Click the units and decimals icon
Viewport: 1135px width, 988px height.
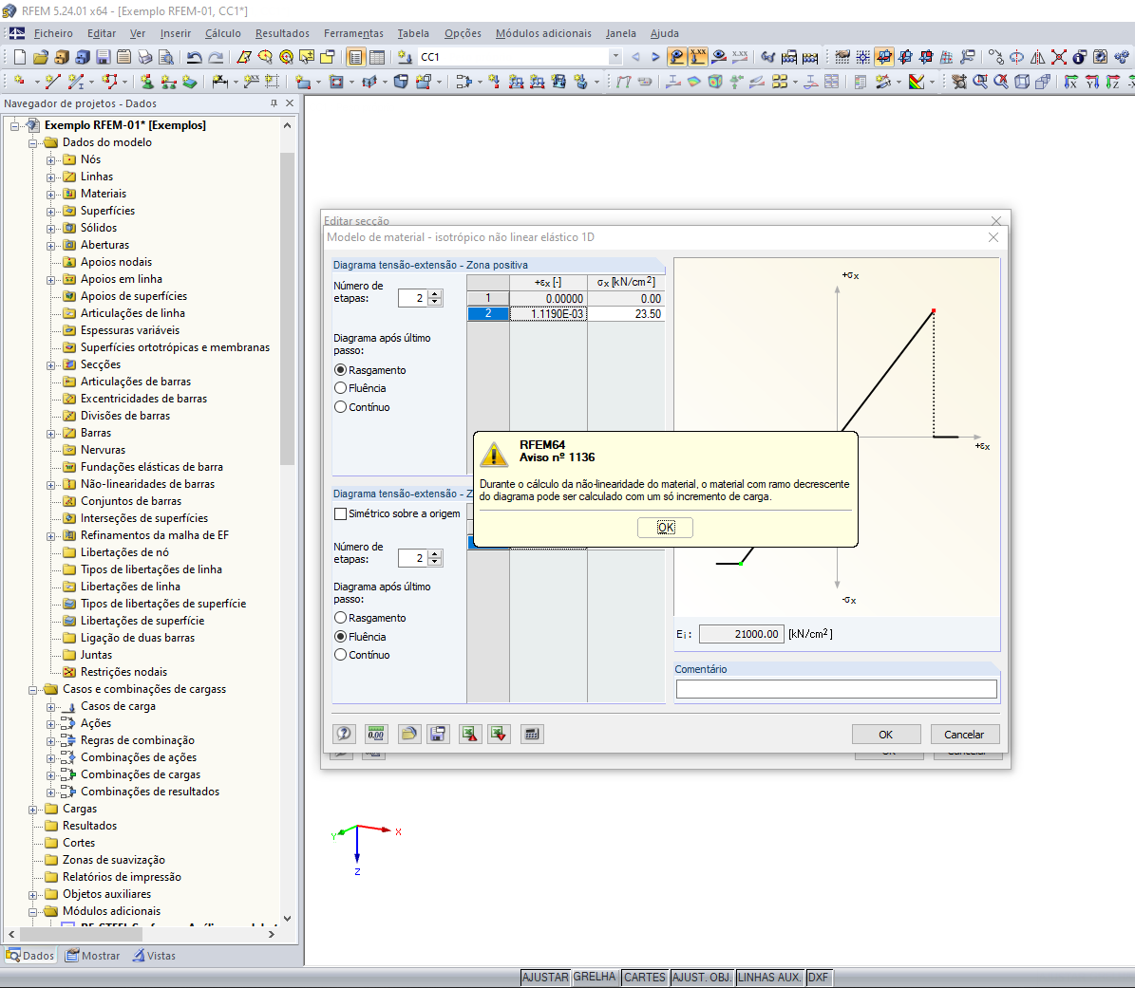tap(376, 735)
